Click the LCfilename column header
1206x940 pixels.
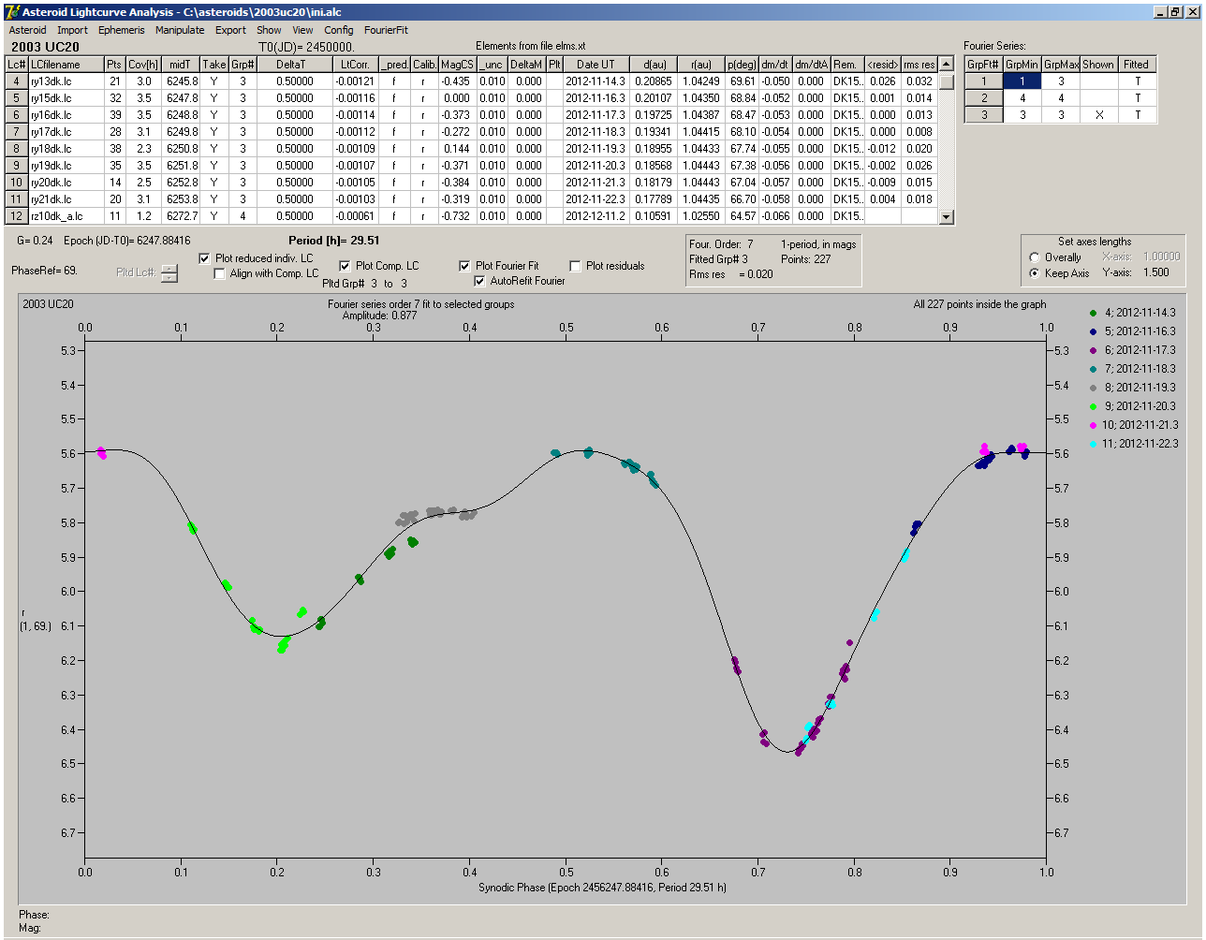(65, 65)
